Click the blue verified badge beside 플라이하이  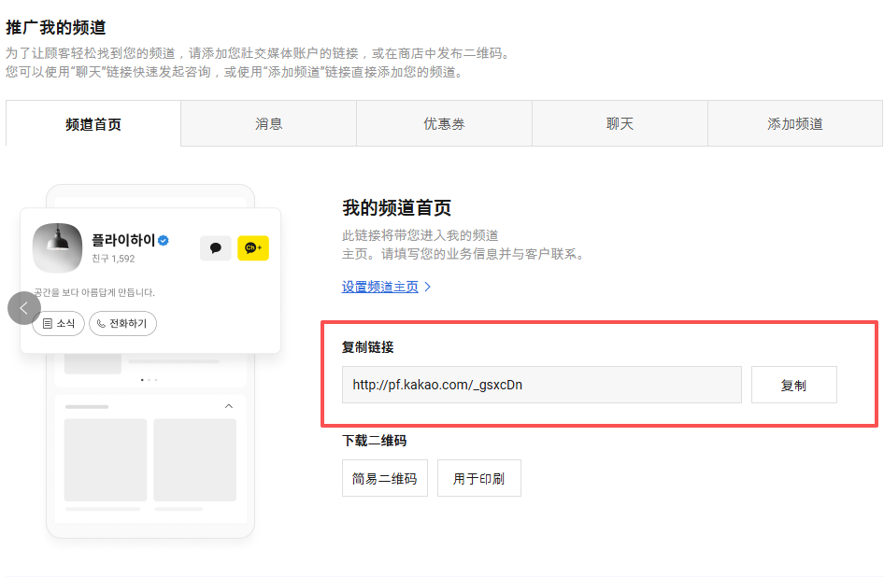164,240
